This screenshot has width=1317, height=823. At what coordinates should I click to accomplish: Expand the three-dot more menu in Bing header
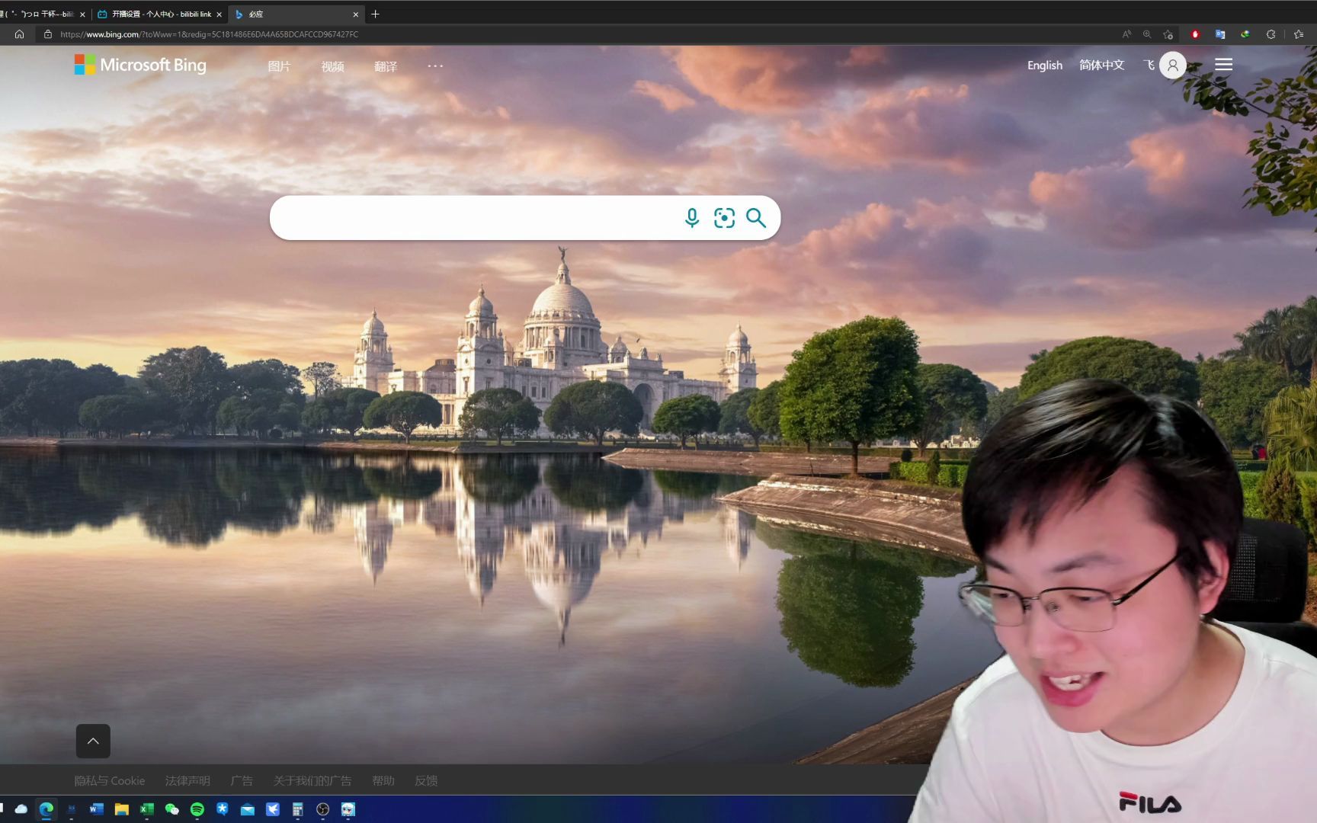pyautogui.click(x=435, y=66)
